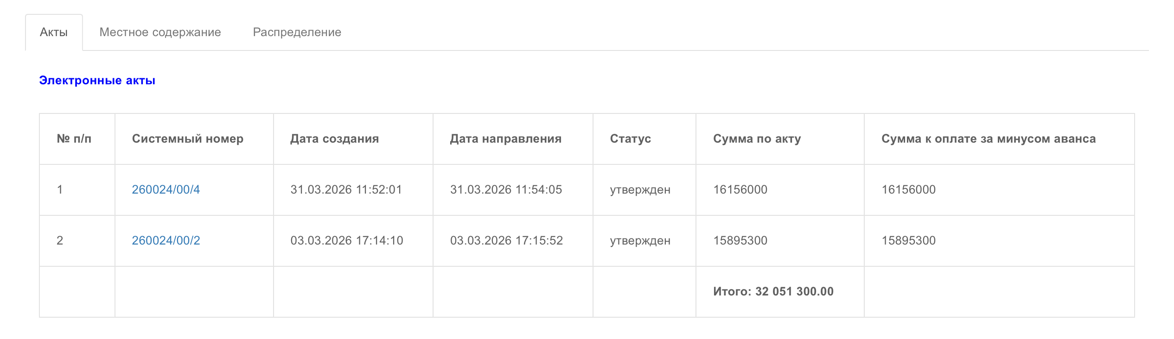
Task: Click act sum 16156000 in Сумма по акту
Action: click(x=740, y=189)
